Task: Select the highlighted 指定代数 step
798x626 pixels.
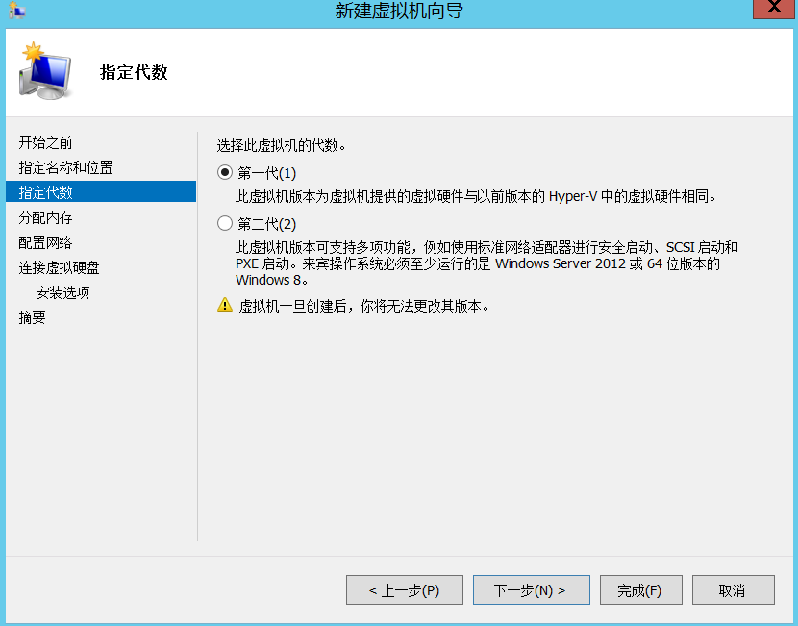Action: click(x=101, y=192)
